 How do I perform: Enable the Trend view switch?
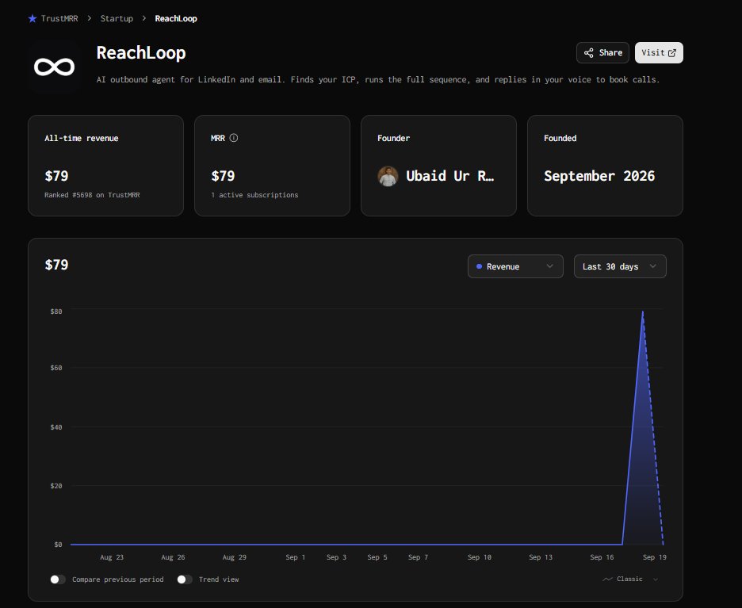[185, 579]
